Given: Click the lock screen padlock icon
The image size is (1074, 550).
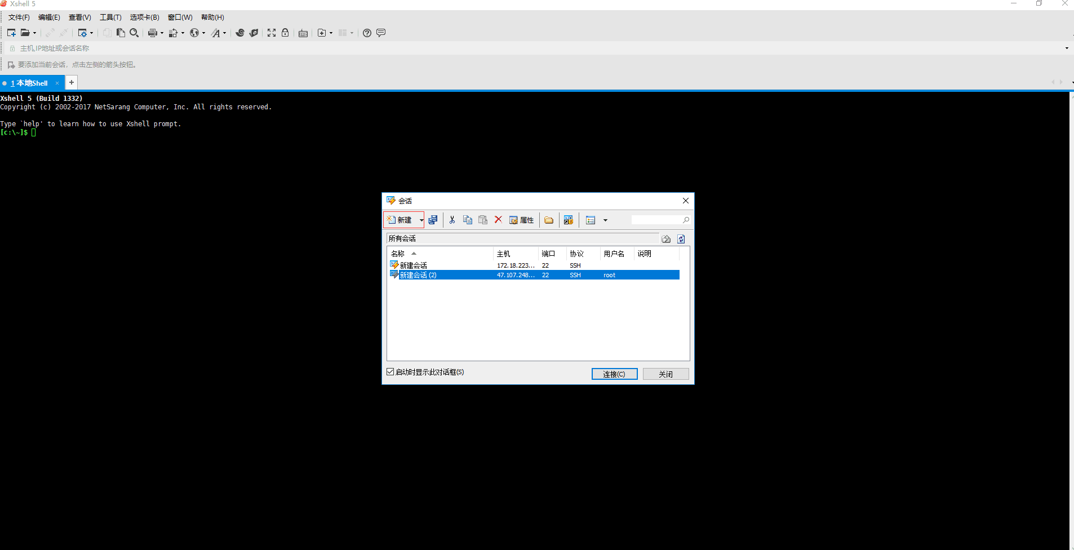Looking at the screenshot, I should [285, 33].
